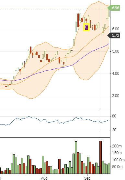Click the 50.0m volume axis label

click(x=117, y=167)
